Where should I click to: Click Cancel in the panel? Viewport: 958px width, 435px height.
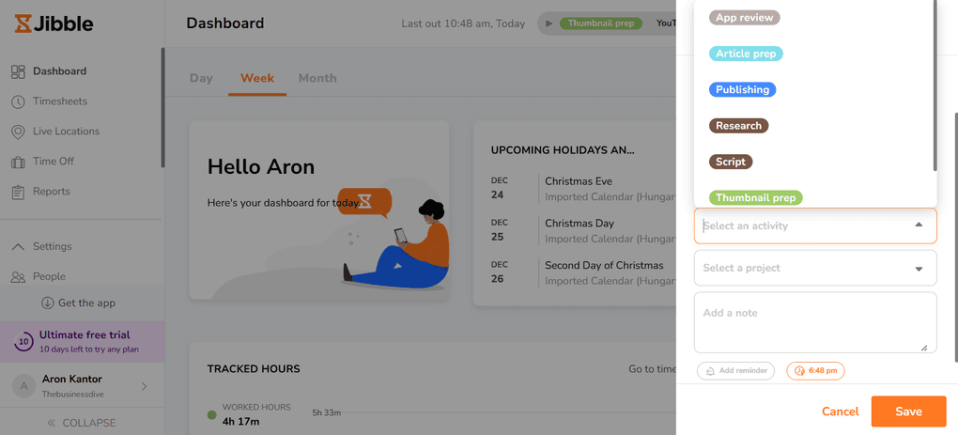tap(840, 412)
